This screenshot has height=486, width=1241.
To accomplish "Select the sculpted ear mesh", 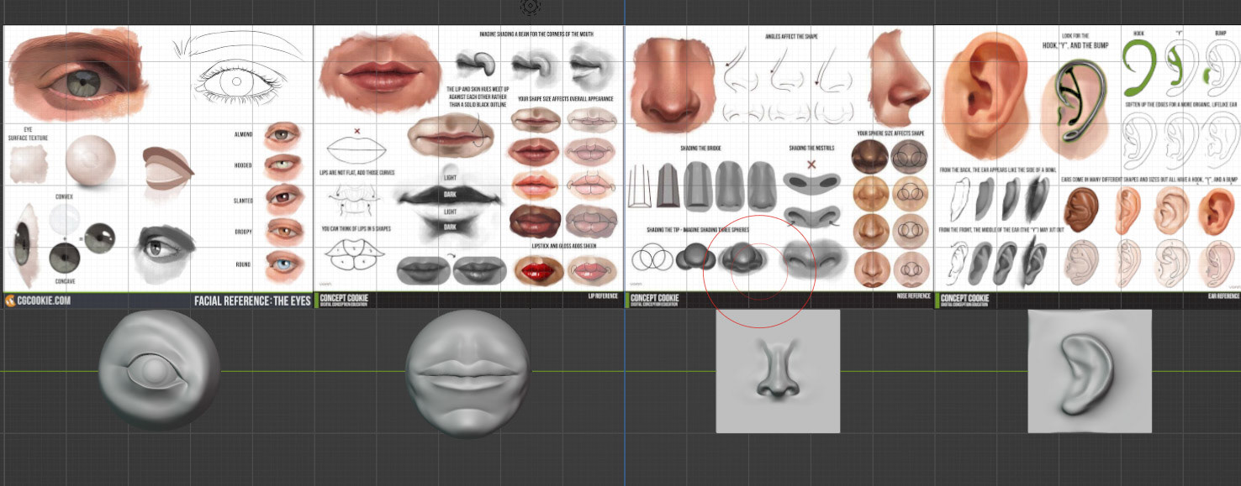I will [1090, 371].
